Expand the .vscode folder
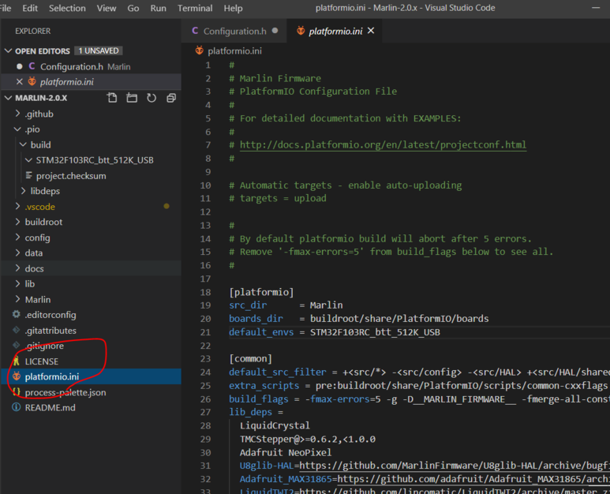The height and width of the screenshot is (494, 610). click(17, 206)
